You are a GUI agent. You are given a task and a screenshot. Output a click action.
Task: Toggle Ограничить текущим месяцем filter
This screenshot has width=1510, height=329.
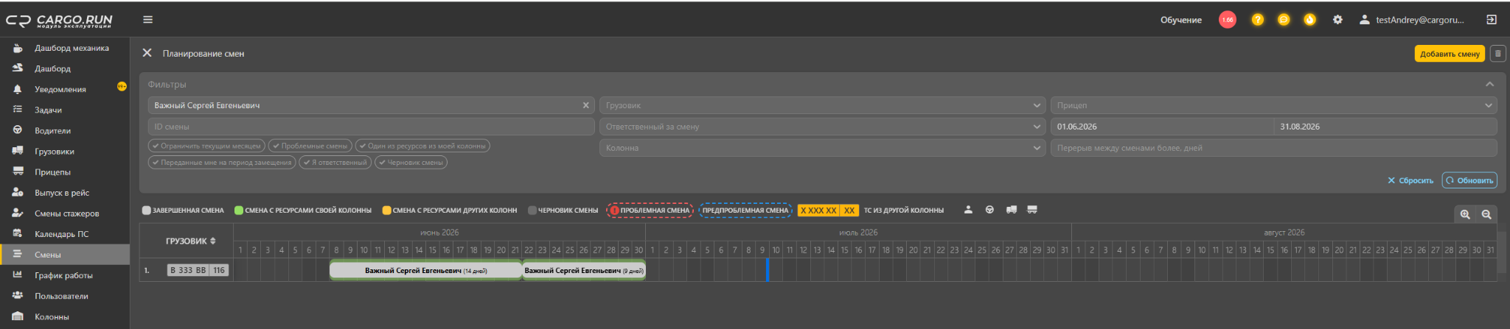tap(207, 146)
